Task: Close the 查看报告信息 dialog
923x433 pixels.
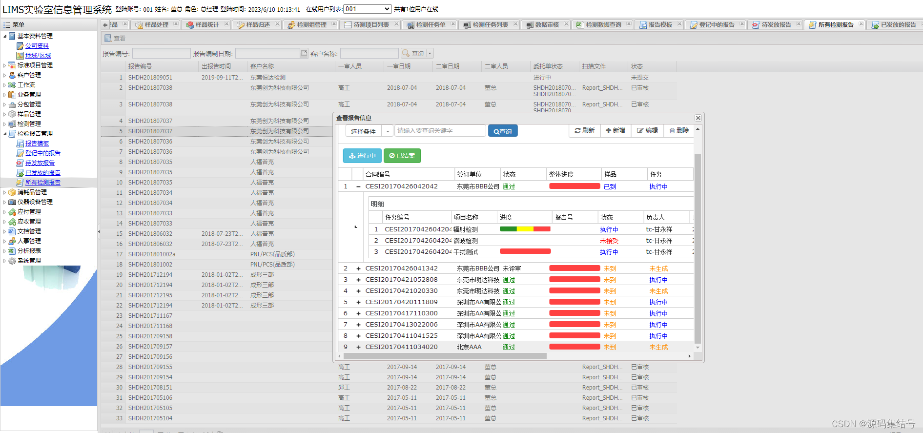Action: tap(698, 118)
